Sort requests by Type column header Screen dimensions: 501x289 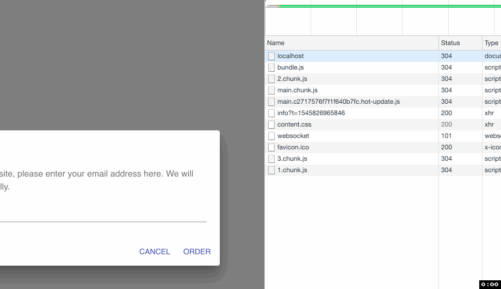tap(491, 43)
